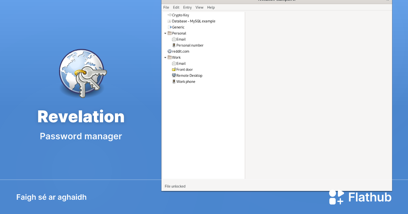Click the Flathub logo
Viewport: 408px width, 214px height.
(360, 197)
